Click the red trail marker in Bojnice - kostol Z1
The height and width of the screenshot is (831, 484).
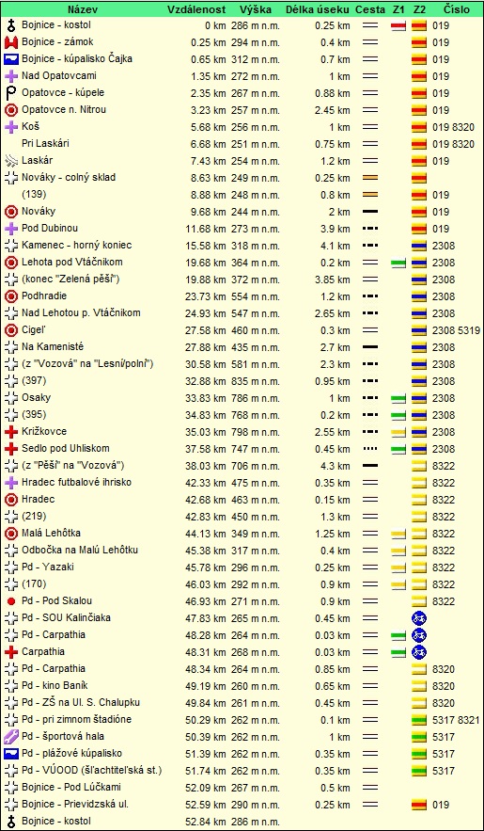click(x=398, y=26)
